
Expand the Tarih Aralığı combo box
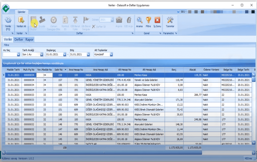click(x=41, y=54)
